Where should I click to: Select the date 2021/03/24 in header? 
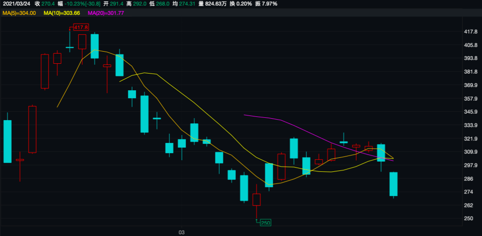point(15,4)
